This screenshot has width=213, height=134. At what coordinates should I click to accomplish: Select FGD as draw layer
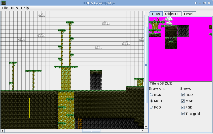tap(151, 107)
